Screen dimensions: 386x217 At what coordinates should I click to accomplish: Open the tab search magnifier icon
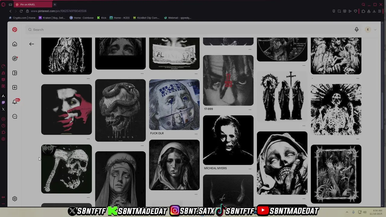coord(363,5)
